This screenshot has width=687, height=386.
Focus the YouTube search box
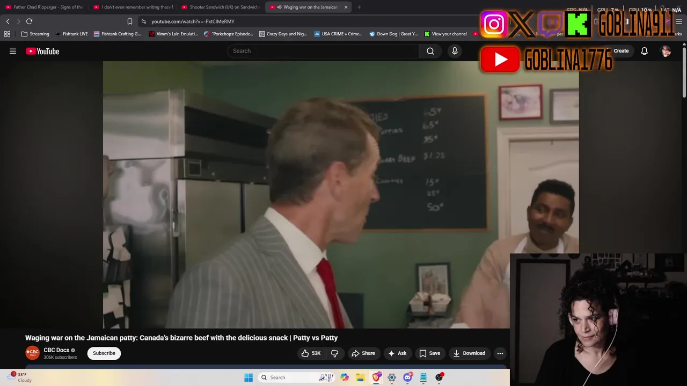(323, 51)
